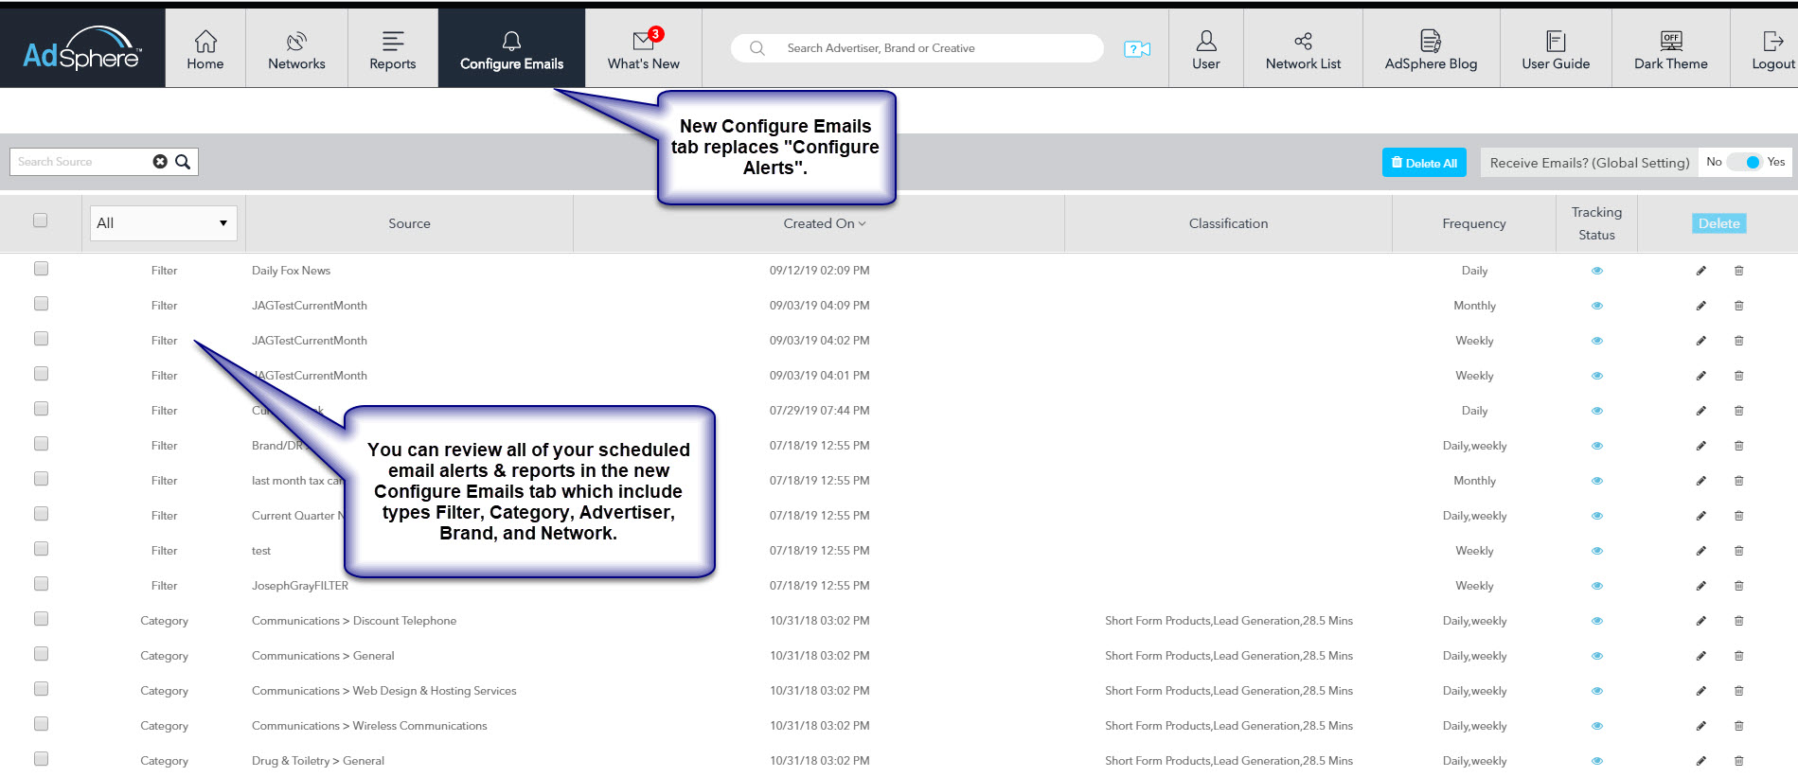The width and height of the screenshot is (1798, 777).
Task: Open the Reports menu
Action: (x=392, y=49)
